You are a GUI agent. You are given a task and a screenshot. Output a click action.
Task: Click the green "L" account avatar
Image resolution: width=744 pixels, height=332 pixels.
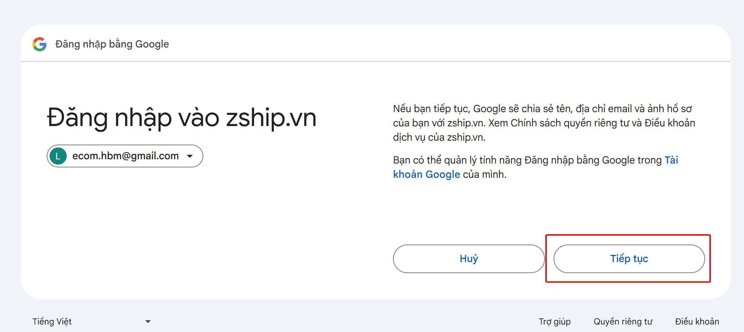[58, 156]
